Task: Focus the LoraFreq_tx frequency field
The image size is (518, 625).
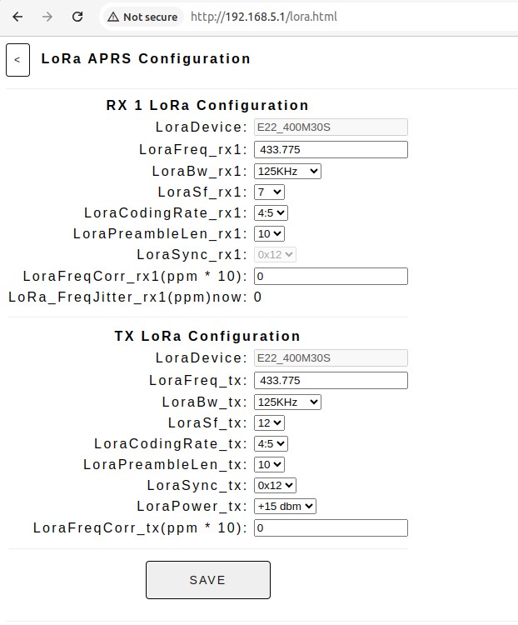Action: [x=331, y=380]
